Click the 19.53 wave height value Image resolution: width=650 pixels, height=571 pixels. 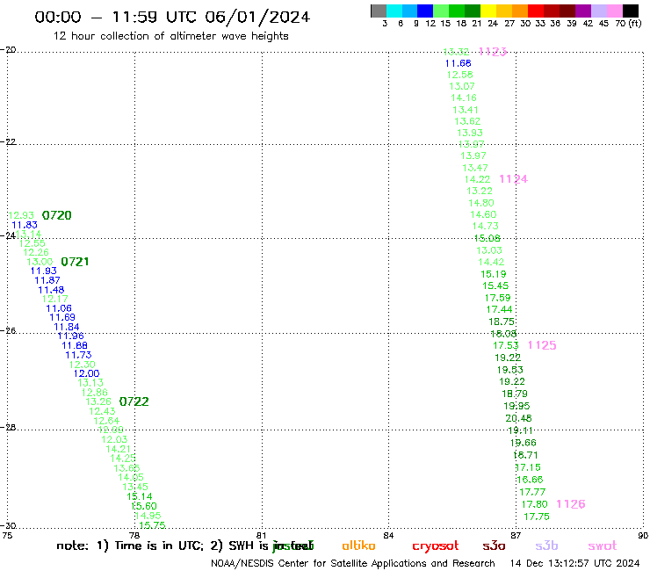pos(510,370)
